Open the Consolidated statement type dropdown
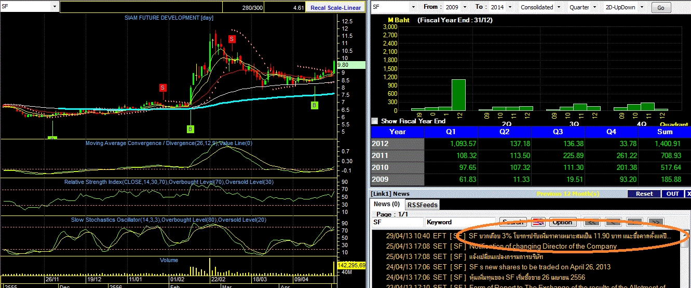The image size is (691, 288). (x=559, y=7)
